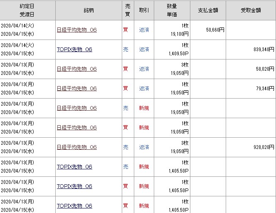Open 日経平均先物 06 link for 売 新規 trade
The image size is (276, 213).
[76, 108]
